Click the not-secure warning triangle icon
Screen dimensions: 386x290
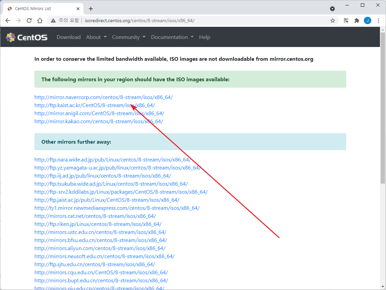click(53, 21)
